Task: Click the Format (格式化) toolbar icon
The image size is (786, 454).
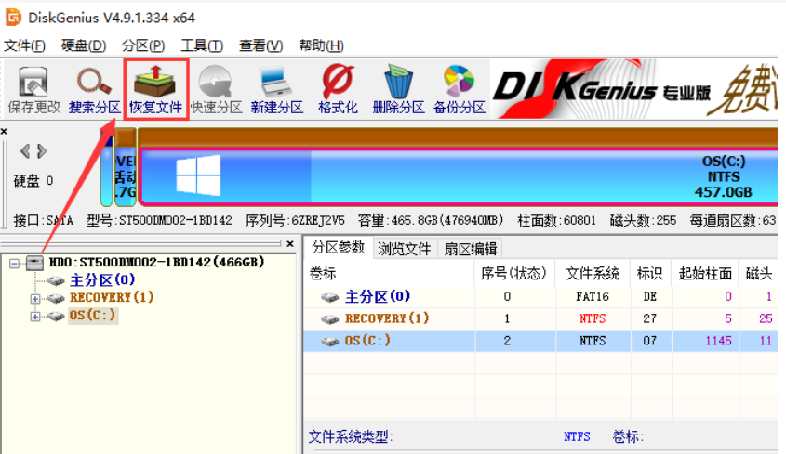Action: [338, 91]
